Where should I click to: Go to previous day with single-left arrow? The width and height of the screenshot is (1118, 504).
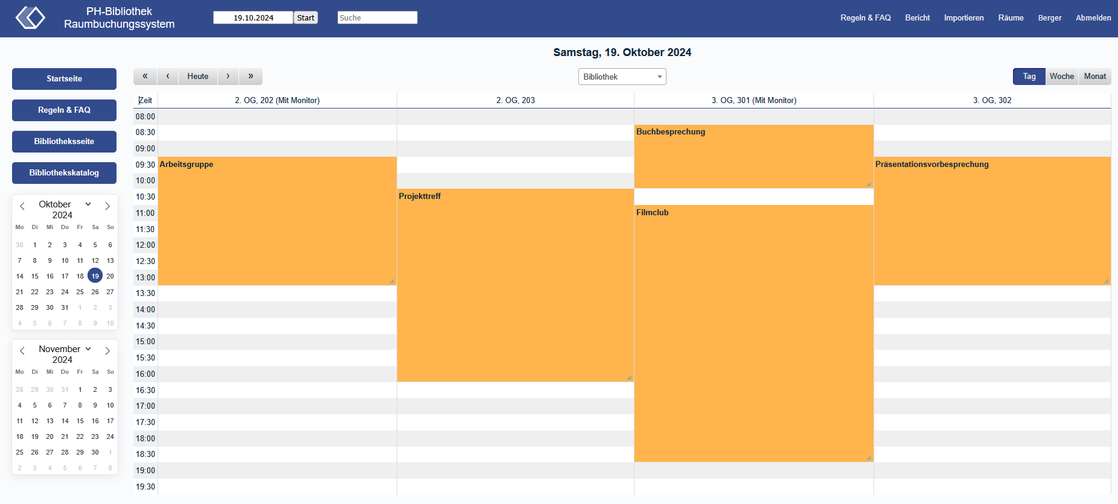168,77
